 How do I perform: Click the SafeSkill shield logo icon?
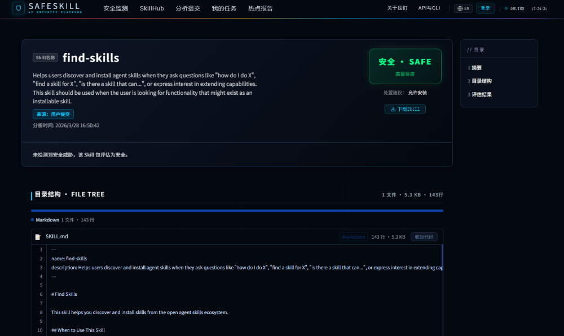19,8
